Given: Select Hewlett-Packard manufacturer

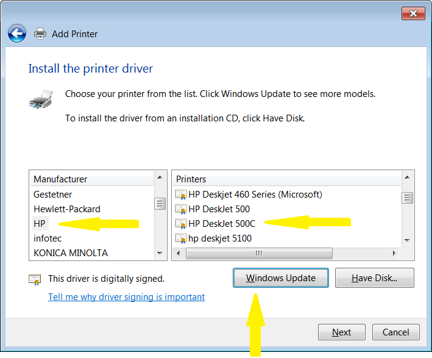Looking at the screenshot, I should pyautogui.click(x=67, y=209).
